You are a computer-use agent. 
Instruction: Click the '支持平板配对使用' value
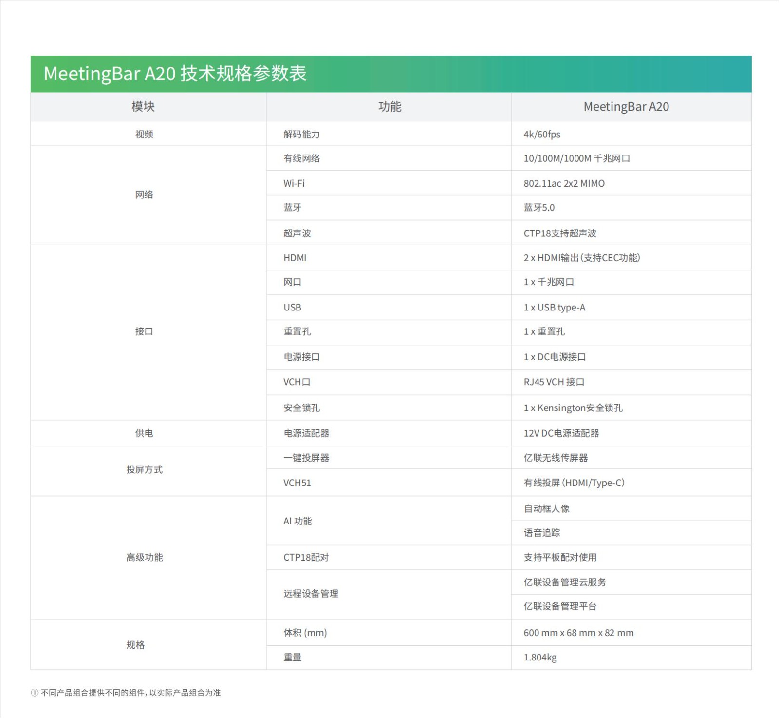[560, 558]
